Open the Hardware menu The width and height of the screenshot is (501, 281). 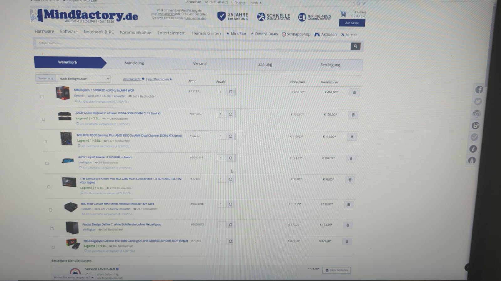(x=44, y=31)
